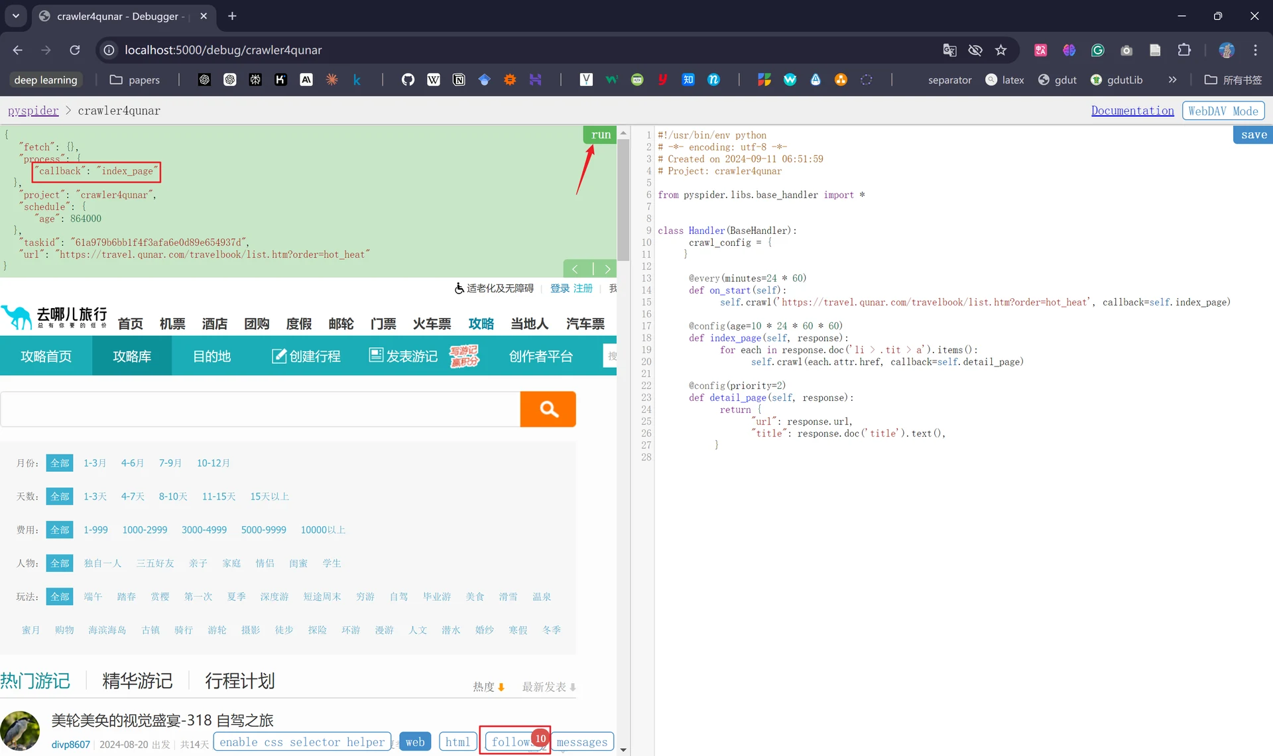Viewport: 1273px width, 756px height.
Task: Sort travelogues by 热度
Action: (x=489, y=686)
